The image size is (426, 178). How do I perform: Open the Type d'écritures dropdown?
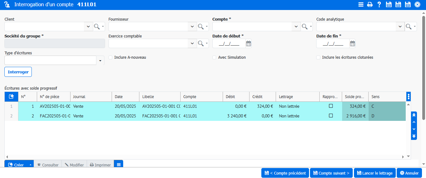[100, 61]
